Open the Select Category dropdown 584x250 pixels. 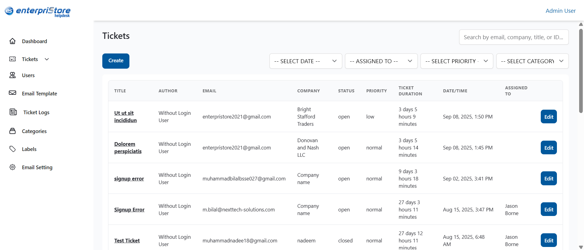(532, 61)
